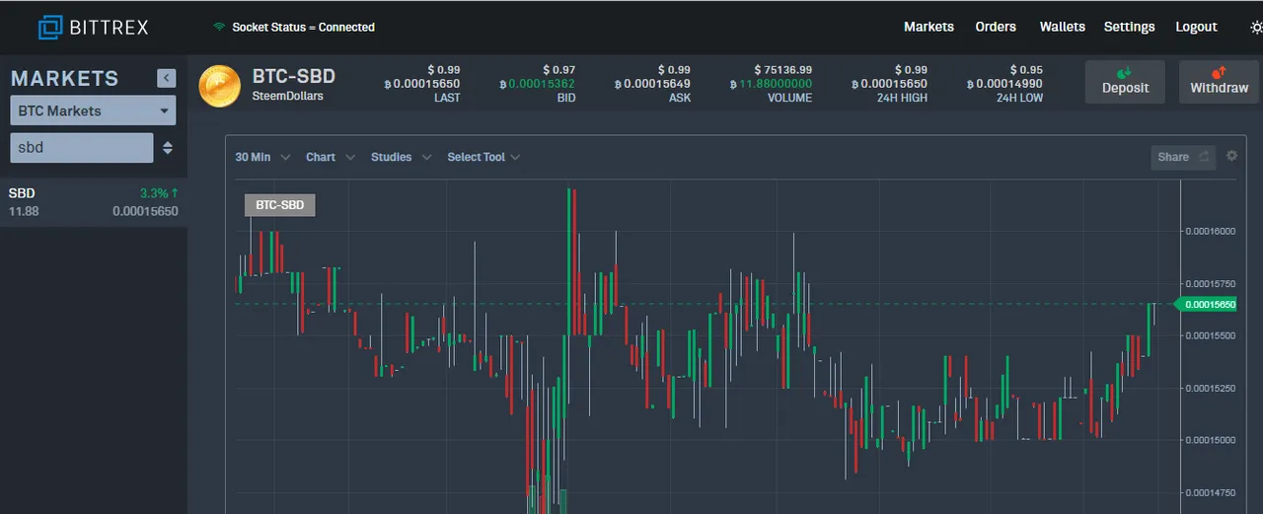This screenshot has width=1263, height=514.
Task: Click the ASK value 0.00015649
Action: coord(652,84)
